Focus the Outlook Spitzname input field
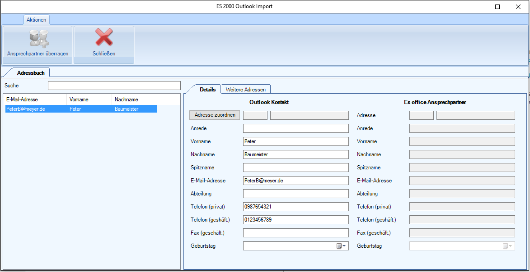The image size is (530, 272). 295,168
